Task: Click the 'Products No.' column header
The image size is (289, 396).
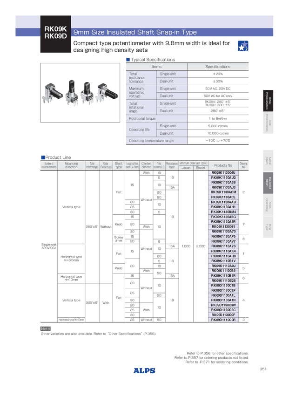Action: [223, 165]
